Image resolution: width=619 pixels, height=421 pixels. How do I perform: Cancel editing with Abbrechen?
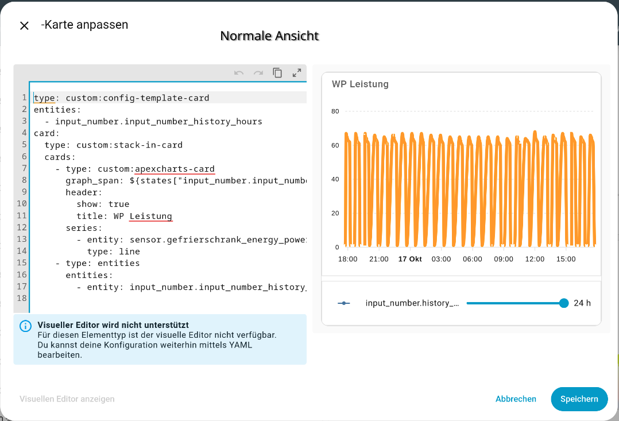pos(516,399)
